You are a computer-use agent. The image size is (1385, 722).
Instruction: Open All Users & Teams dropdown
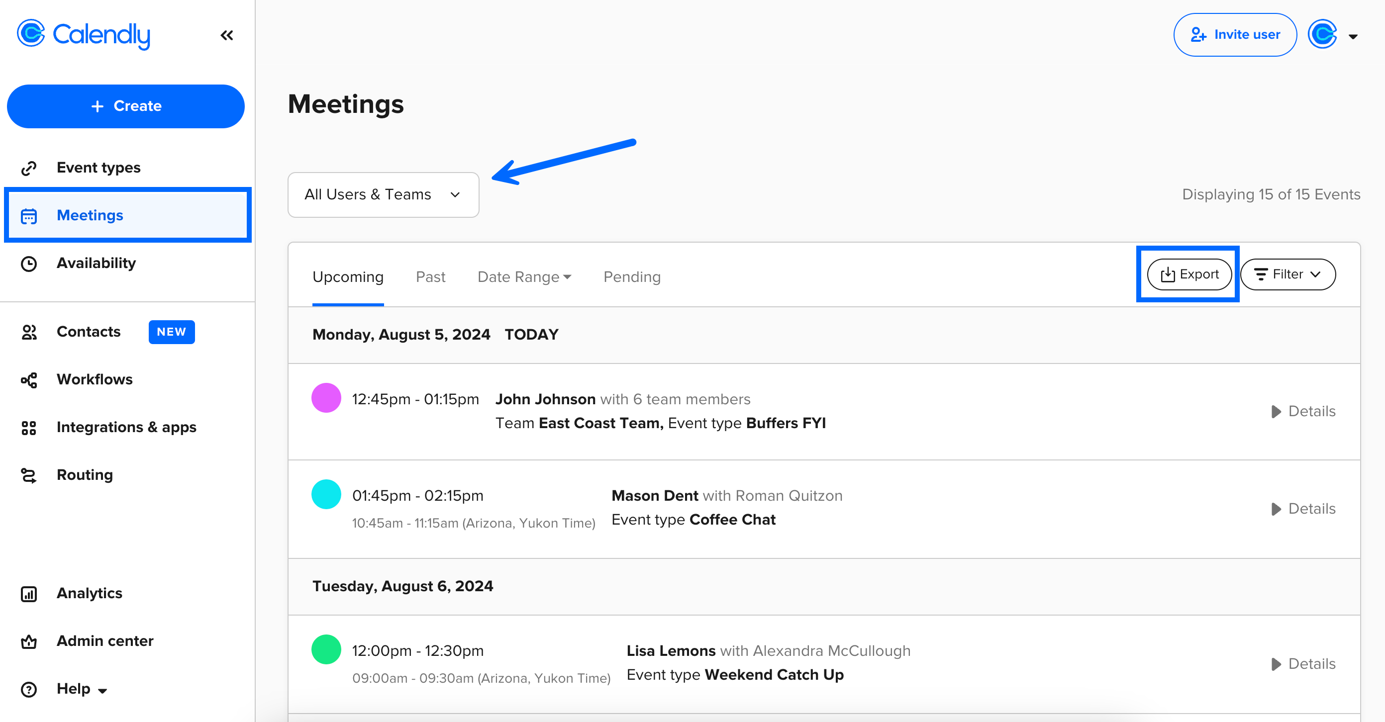383,194
